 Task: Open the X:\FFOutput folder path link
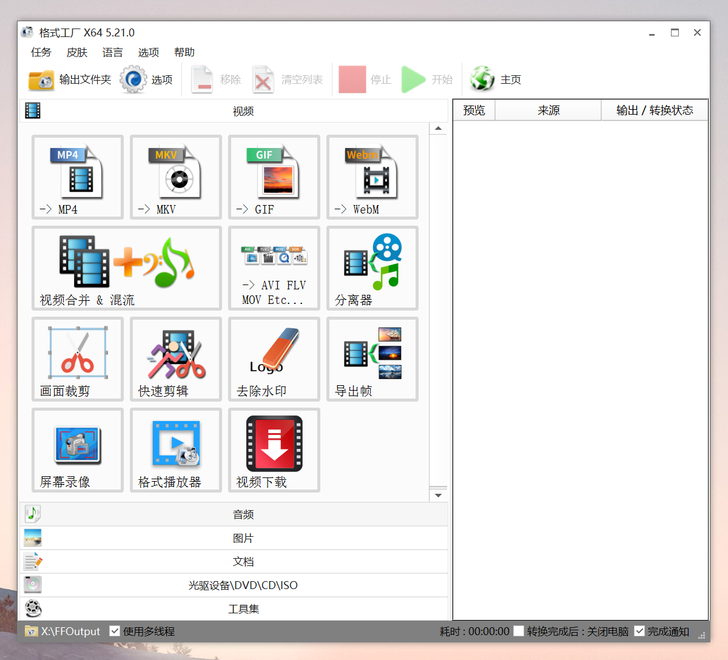pyautogui.click(x=70, y=631)
